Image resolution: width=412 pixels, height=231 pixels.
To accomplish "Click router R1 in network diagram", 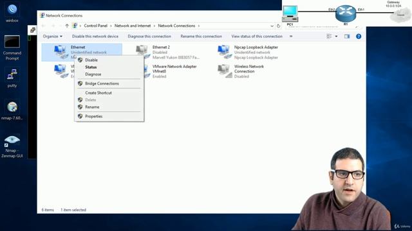I will 346,14.
